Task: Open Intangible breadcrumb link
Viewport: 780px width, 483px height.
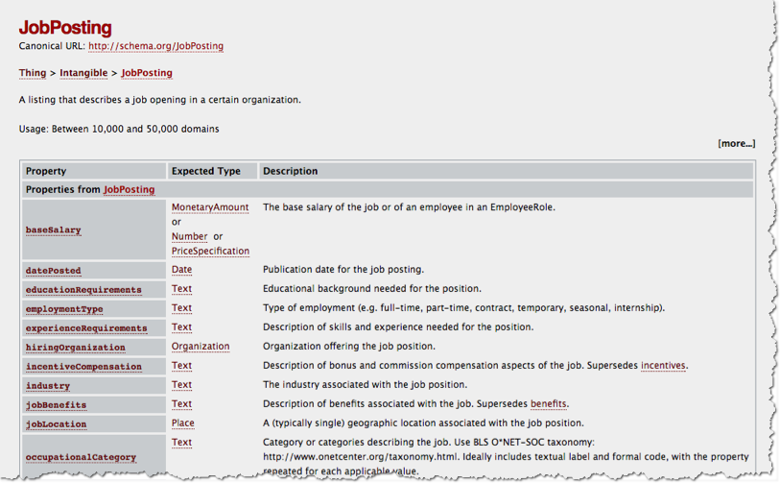Action: pos(83,73)
